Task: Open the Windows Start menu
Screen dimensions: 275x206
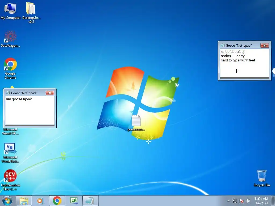Action: [7, 201]
